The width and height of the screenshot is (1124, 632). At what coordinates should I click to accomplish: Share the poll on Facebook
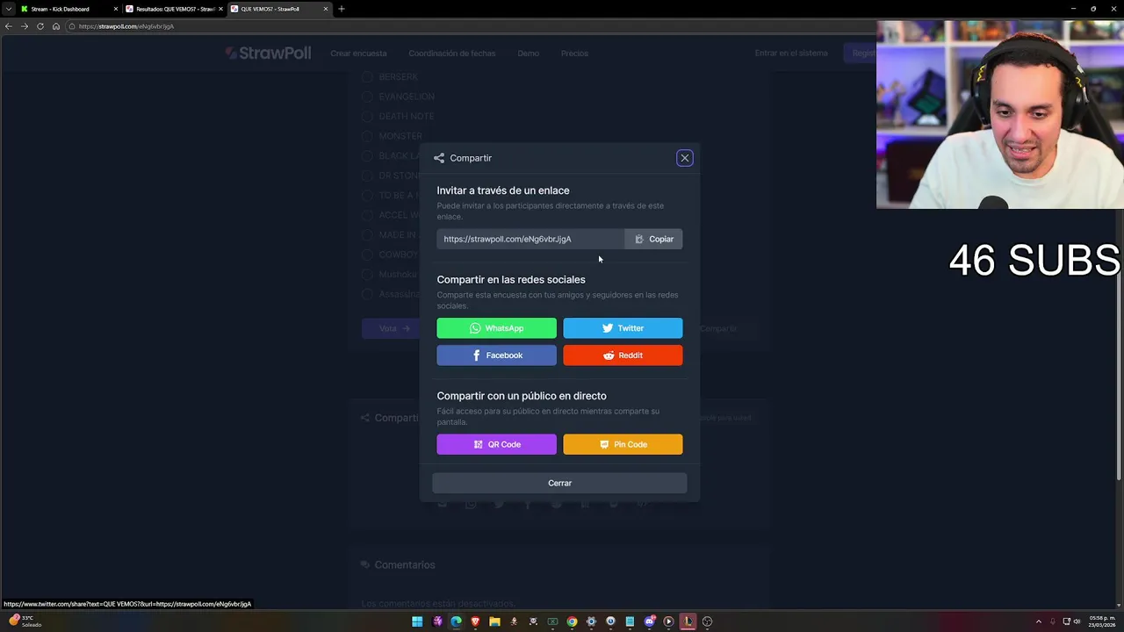[496, 355]
